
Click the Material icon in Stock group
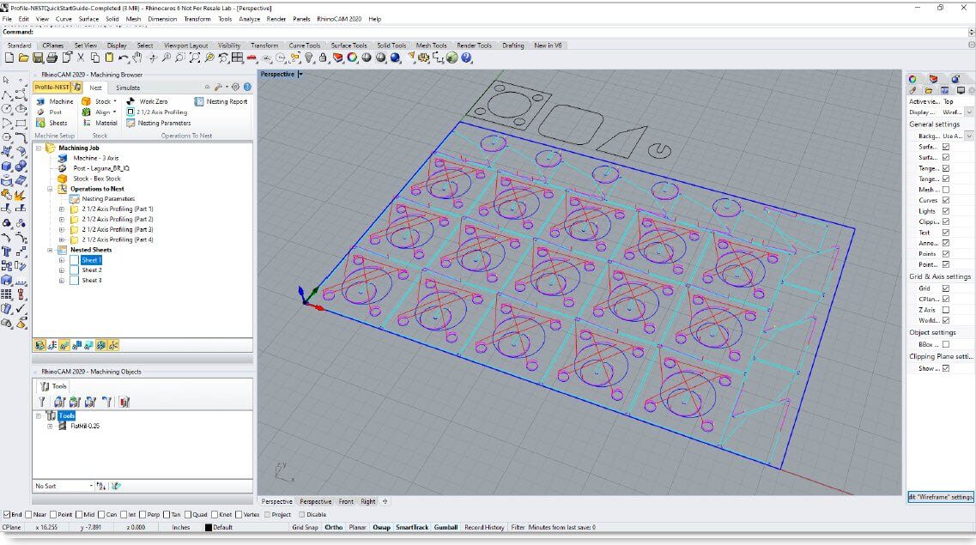[x=87, y=123]
